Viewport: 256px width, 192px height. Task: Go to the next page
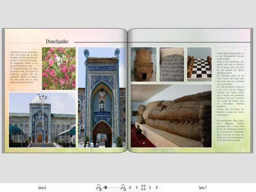(150, 187)
